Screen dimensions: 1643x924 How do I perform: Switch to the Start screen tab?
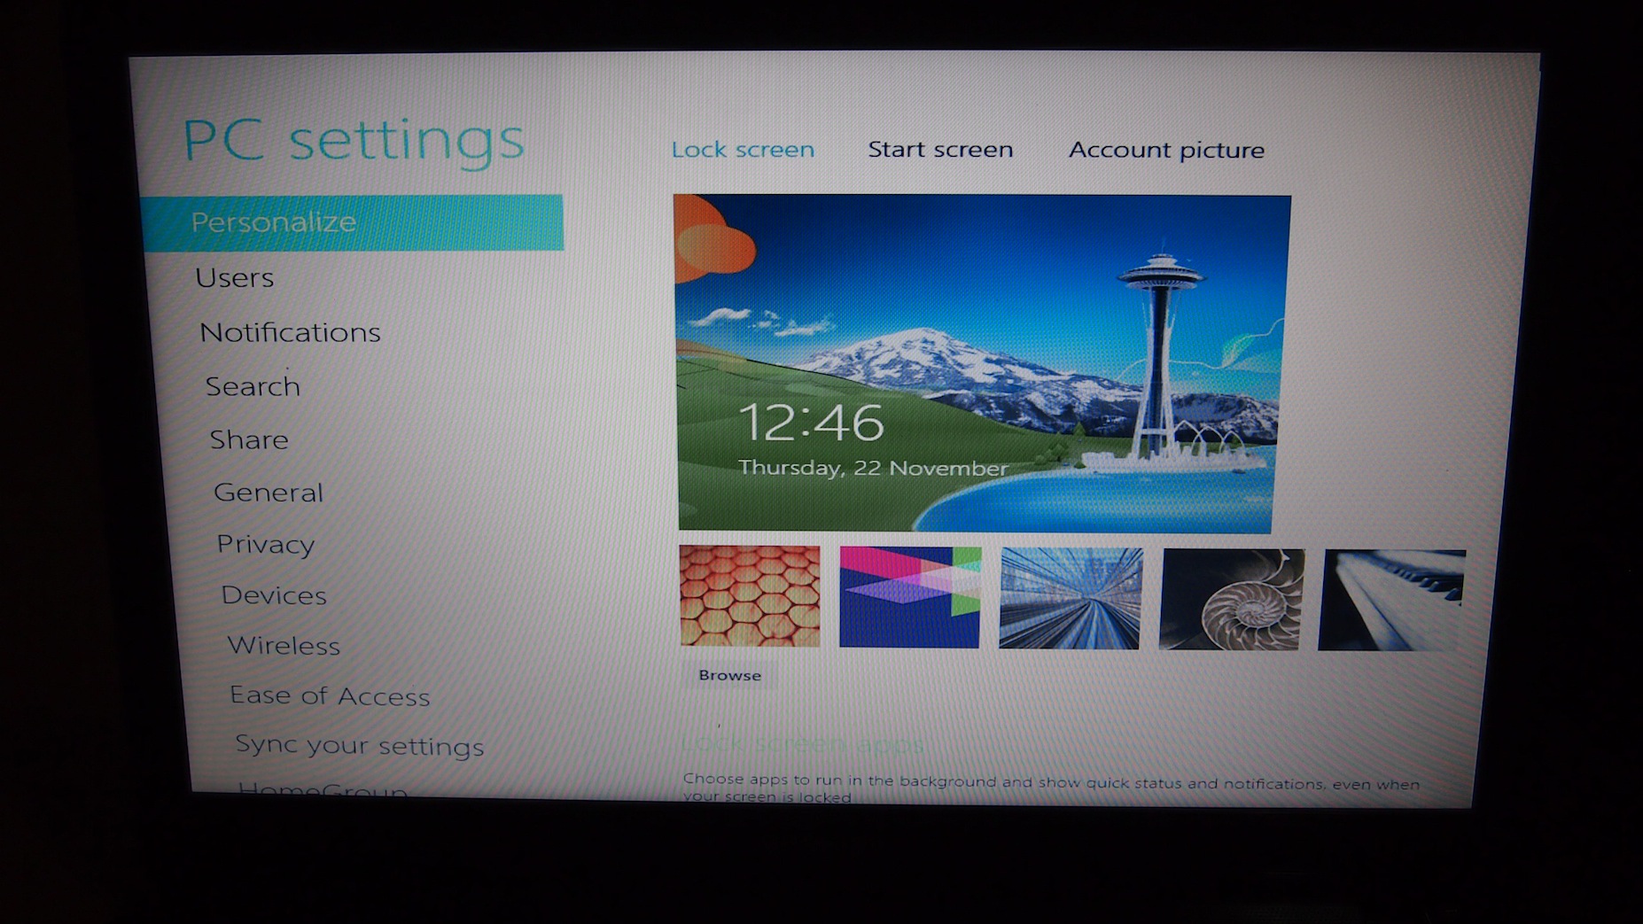tap(940, 150)
